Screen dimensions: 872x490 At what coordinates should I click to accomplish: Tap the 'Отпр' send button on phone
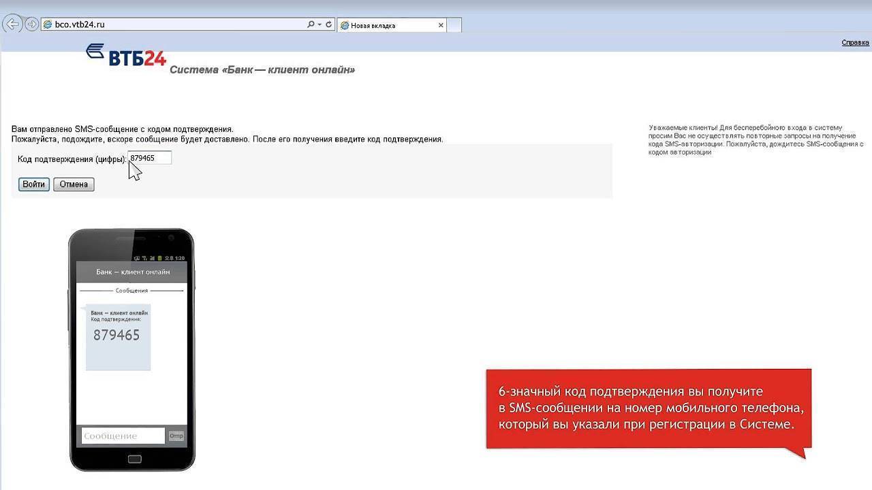176,436
